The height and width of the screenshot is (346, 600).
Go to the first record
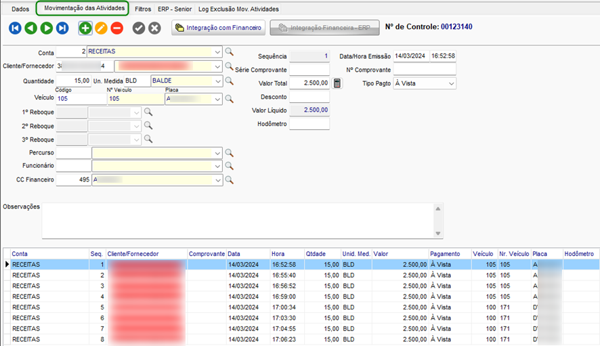(15, 28)
